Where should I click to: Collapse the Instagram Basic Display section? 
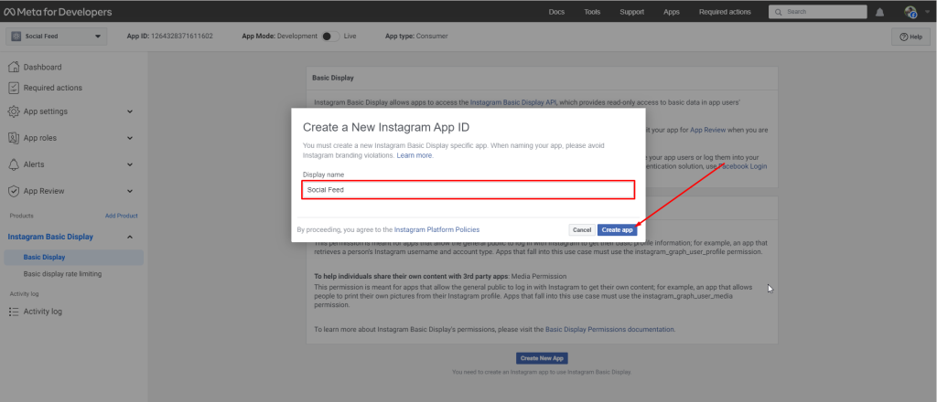point(130,238)
